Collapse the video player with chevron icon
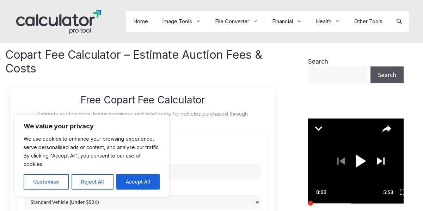The image size is (423, 211). (318, 129)
